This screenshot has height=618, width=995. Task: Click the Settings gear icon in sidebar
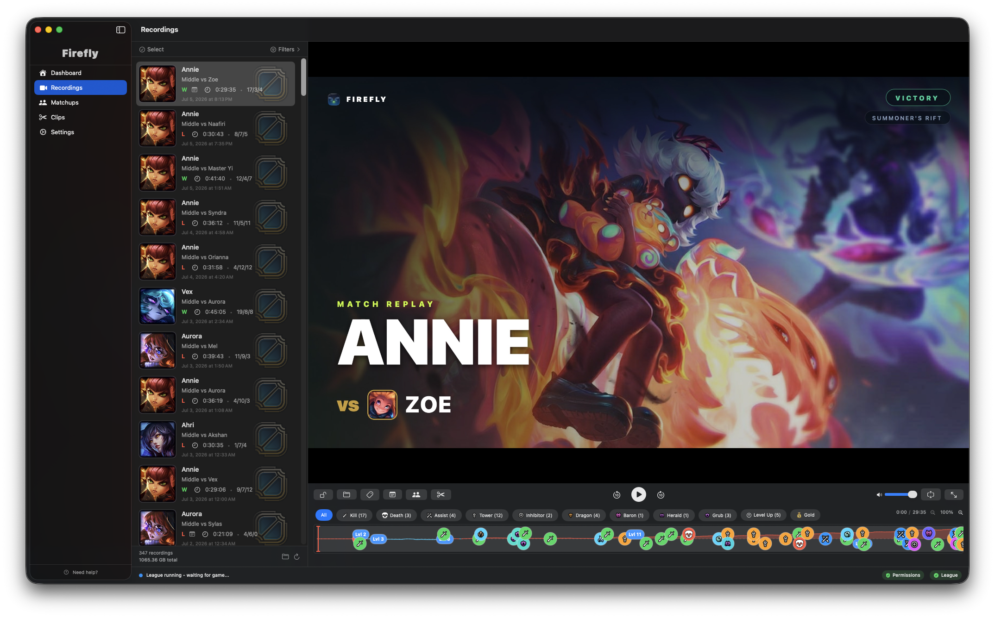click(43, 132)
